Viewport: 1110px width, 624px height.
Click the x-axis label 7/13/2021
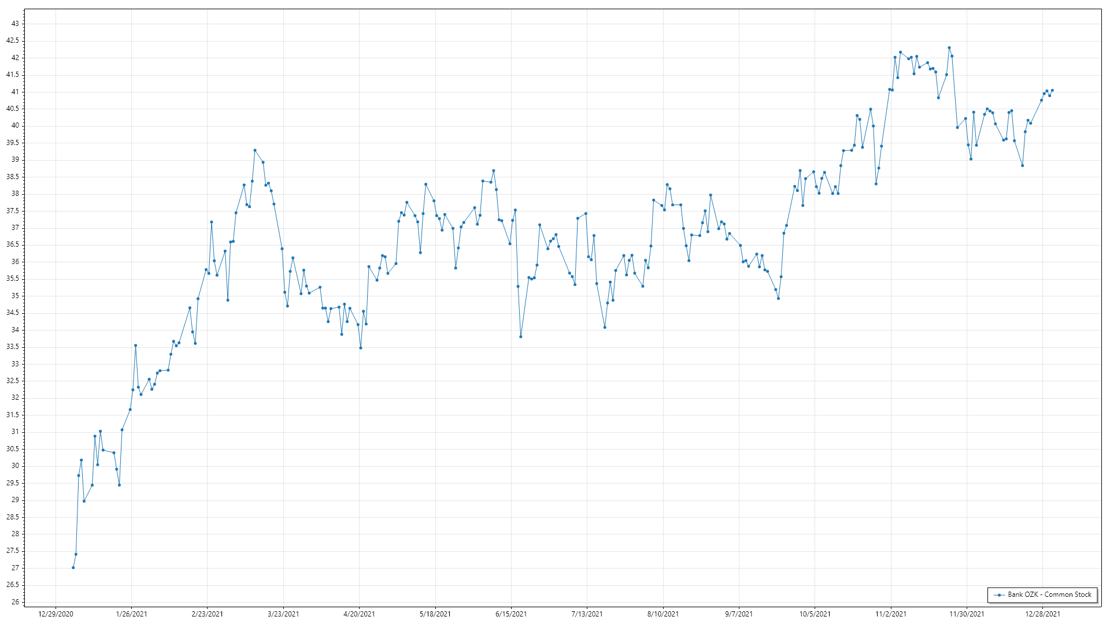coord(587,614)
